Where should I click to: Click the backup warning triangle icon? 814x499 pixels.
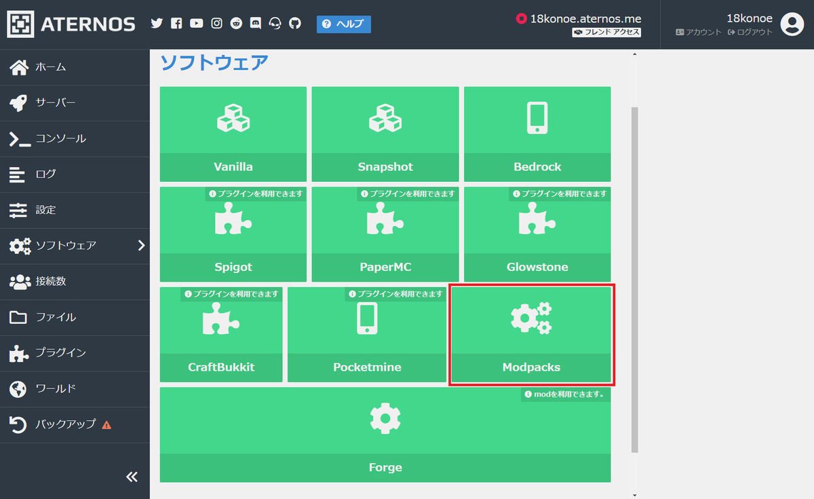(106, 425)
